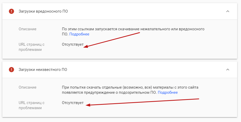Click "URL страниц с проблемами" label under вредоносного ПО
The width and height of the screenshot is (241, 122).
pyautogui.click(x=31, y=47)
